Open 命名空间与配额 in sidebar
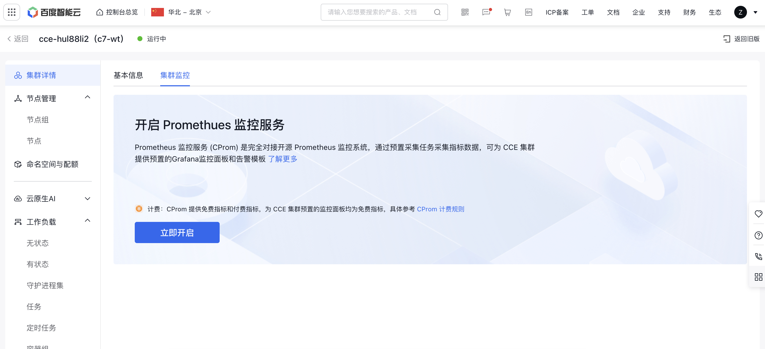 click(x=52, y=164)
